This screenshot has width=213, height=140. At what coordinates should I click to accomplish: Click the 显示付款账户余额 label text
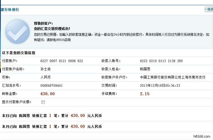point(16,102)
